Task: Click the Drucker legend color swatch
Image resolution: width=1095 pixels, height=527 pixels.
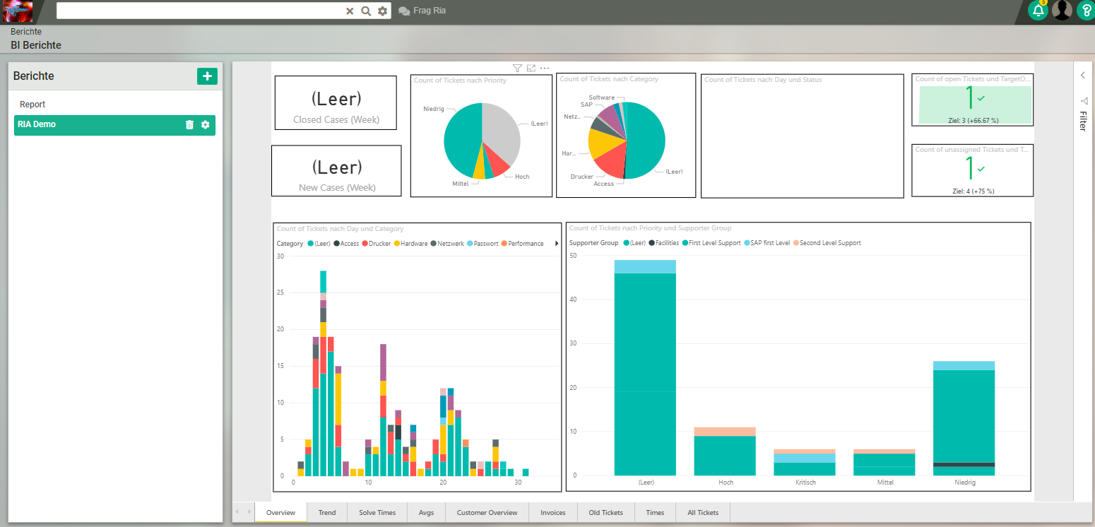Action: (365, 244)
